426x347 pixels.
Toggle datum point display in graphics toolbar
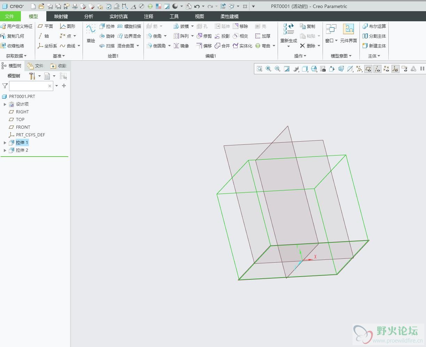tap(386, 69)
